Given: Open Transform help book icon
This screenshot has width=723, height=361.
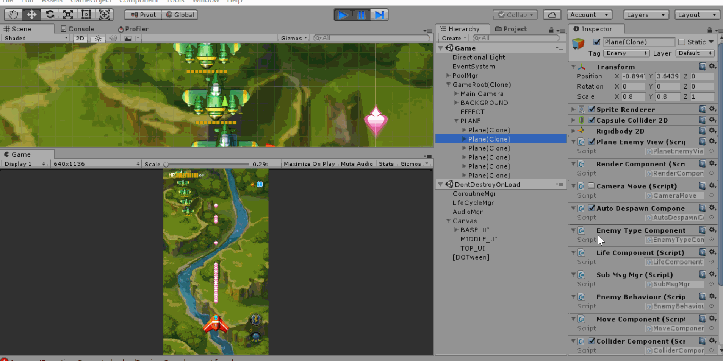Looking at the screenshot, I should [702, 67].
